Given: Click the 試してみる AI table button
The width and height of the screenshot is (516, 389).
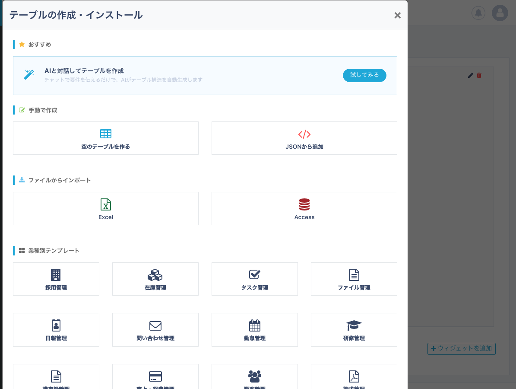Looking at the screenshot, I should pyautogui.click(x=364, y=75).
